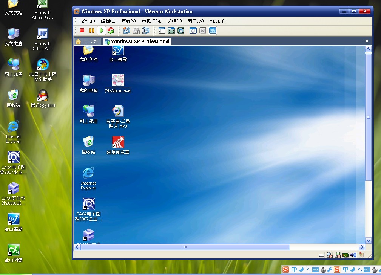Click 我的电脑 icon inside the virtual machine
This screenshot has width=381, height=275.
(x=88, y=84)
